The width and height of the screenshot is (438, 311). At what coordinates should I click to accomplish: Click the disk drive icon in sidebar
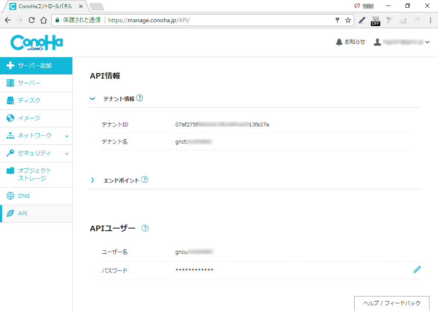(x=10, y=101)
